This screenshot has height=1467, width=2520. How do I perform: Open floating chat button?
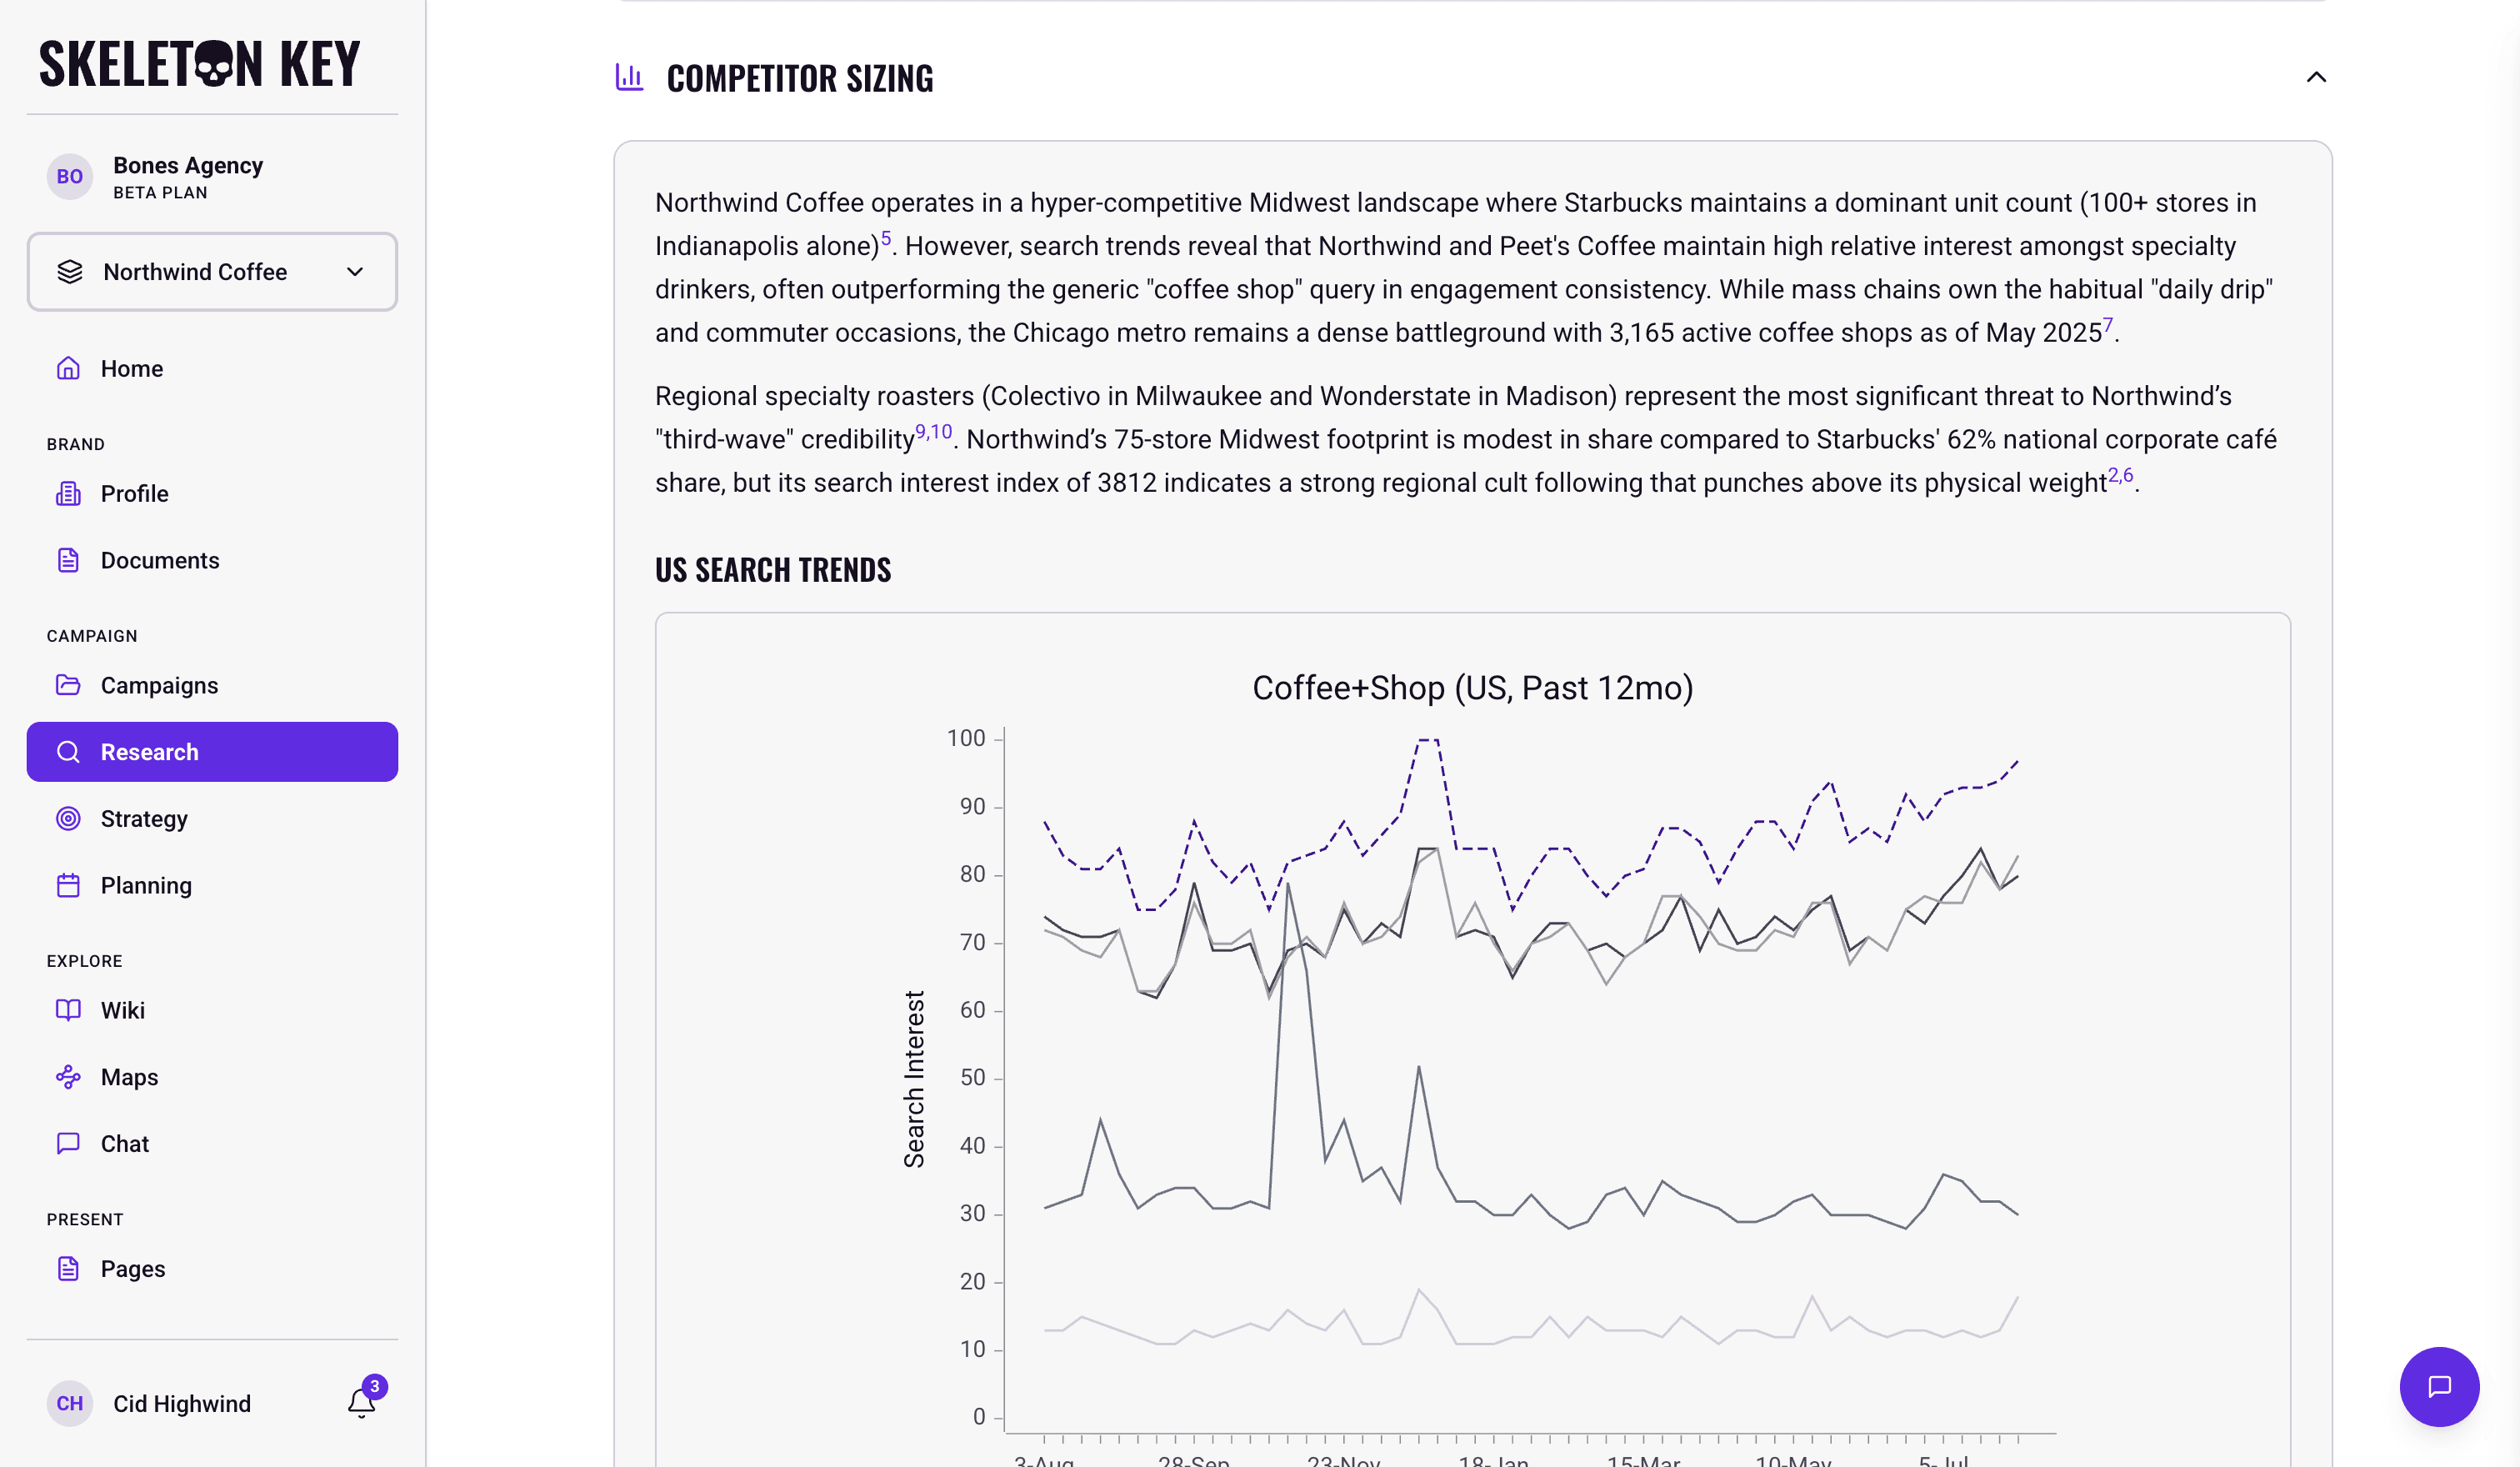pyautogui.click(x=2439, y=1386)
